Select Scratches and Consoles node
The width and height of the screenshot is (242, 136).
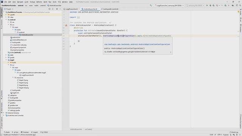tap(16, 115)
